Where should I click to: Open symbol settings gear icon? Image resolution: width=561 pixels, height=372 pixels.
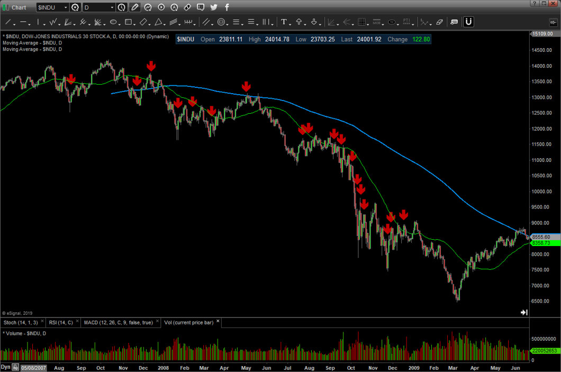tap(75, 7)
